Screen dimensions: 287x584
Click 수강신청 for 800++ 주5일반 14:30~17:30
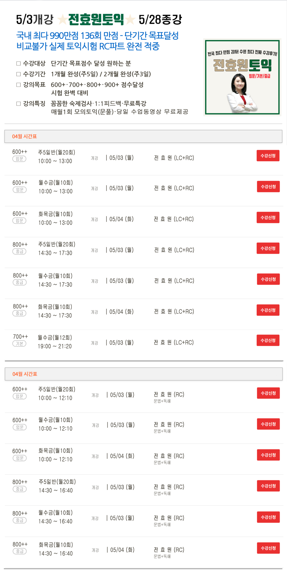pos(268,248)
